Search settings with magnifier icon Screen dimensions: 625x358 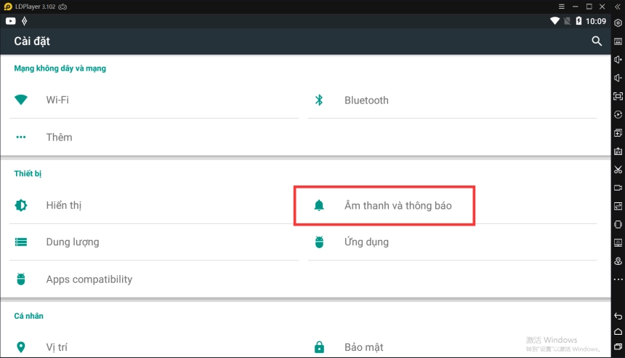coord(597,41)
